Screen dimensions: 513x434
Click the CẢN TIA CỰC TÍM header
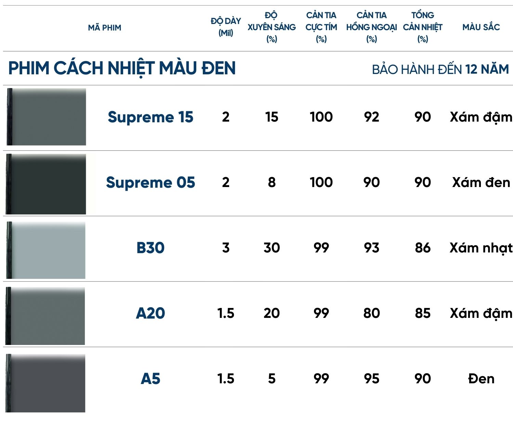pos(321,27)
